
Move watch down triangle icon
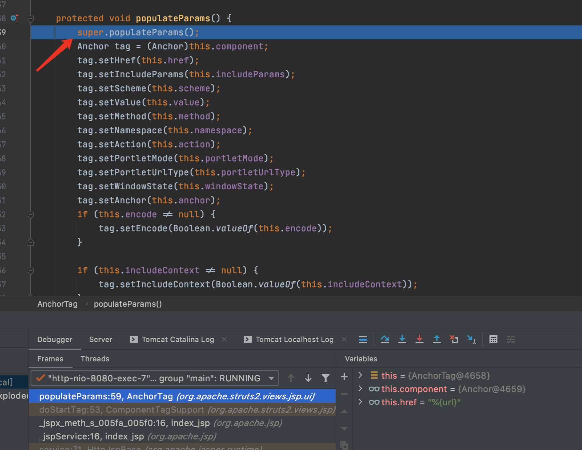[344, 428]
